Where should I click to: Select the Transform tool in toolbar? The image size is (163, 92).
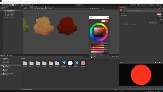coord(16,5)
